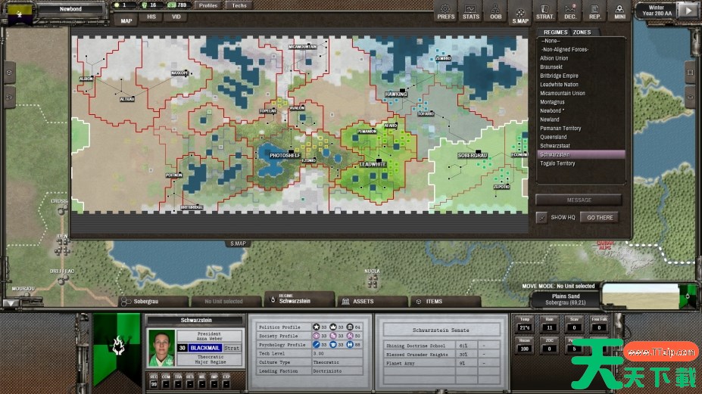Switch to the HIS tab
Viewport: 702px width, 394px height.
tap(152, 17)
